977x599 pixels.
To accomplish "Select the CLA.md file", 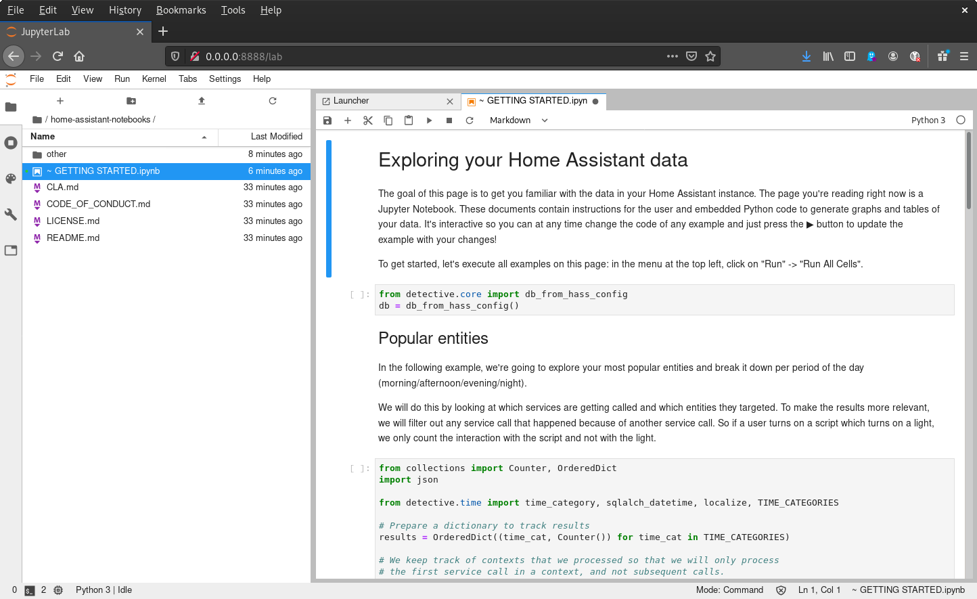I will coord(166,187).
